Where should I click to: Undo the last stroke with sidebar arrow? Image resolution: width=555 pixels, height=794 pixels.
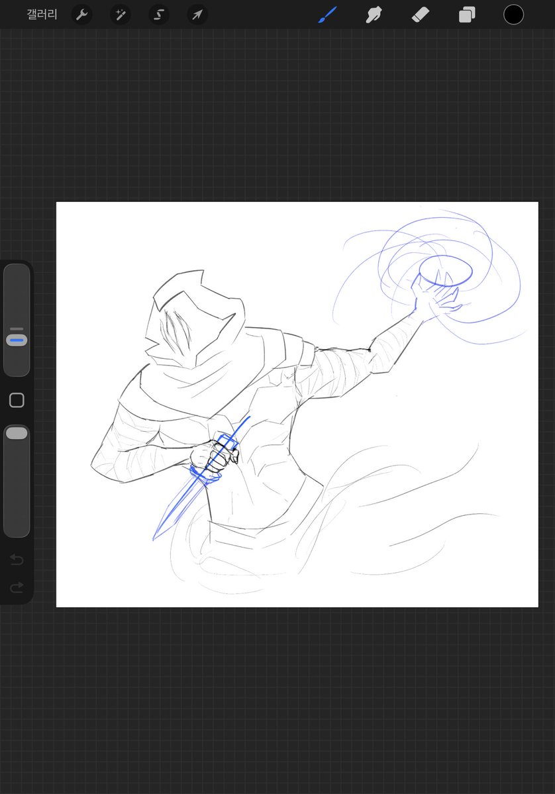[x=17, y=559]
